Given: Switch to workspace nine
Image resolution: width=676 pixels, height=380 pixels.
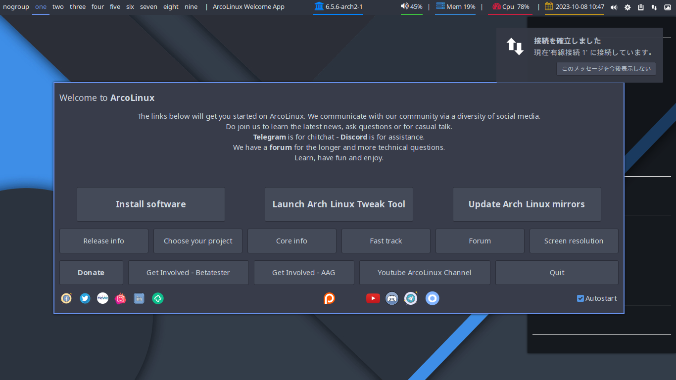Looking at the screenshot, I should 191,7.
